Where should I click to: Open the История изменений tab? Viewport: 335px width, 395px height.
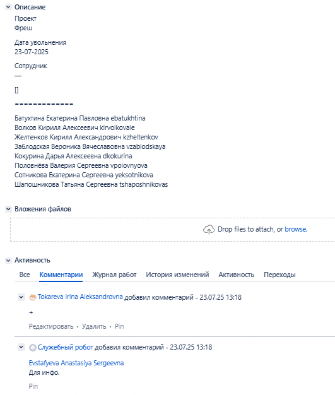click(x=177, y=274)
